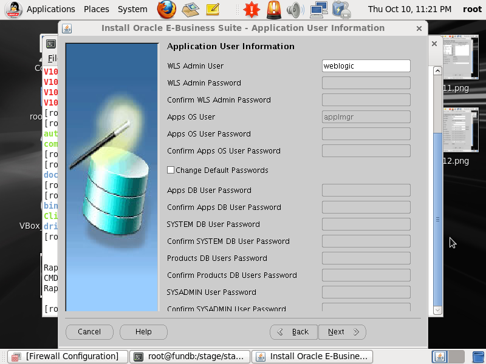
Task: Click the Confirm SYSTEM DB User Password field
Action: tap(366, 241)
